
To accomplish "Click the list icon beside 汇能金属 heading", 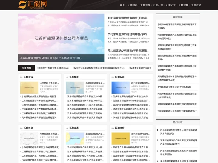I will (67, 128).
